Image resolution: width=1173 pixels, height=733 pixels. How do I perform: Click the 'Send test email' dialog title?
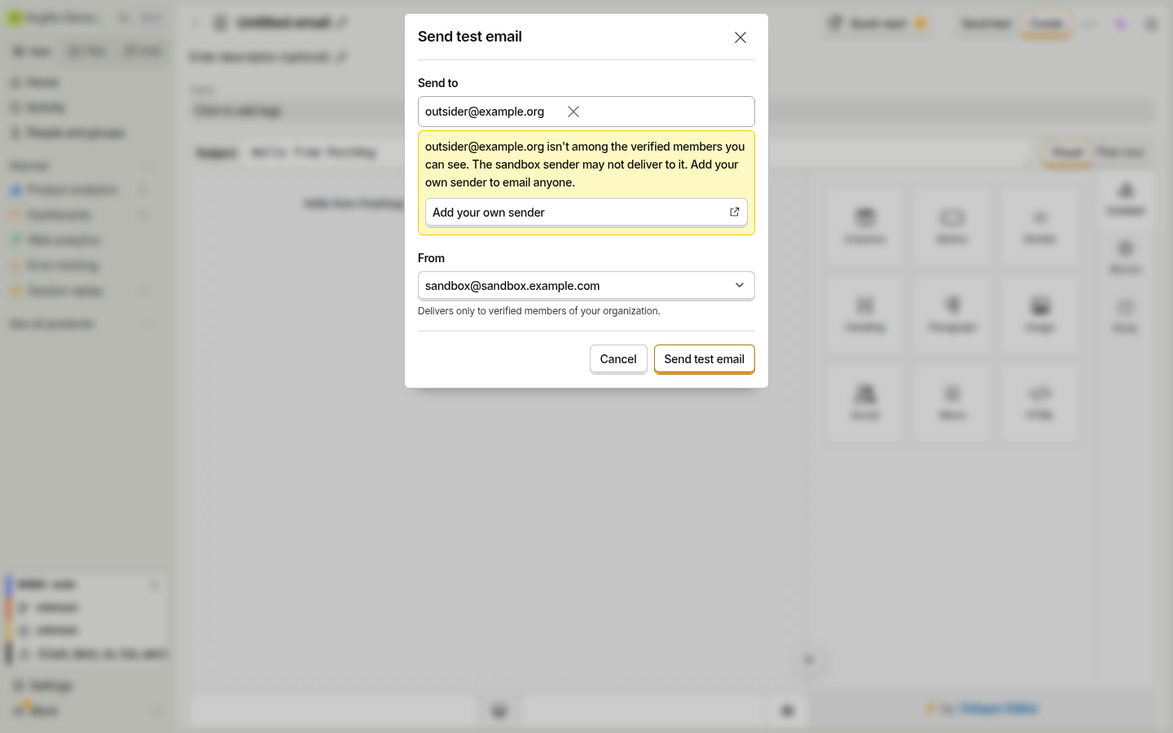pyautogui.click(x=470, y=37)
